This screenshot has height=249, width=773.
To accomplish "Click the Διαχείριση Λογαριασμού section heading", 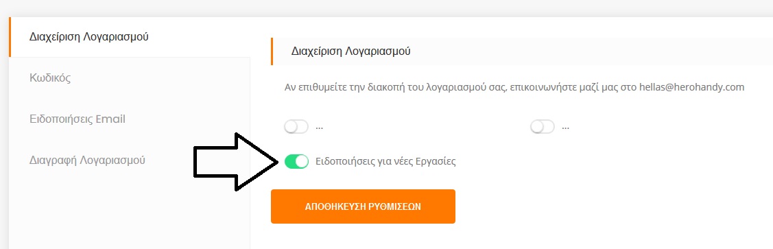I will point(351,51).
